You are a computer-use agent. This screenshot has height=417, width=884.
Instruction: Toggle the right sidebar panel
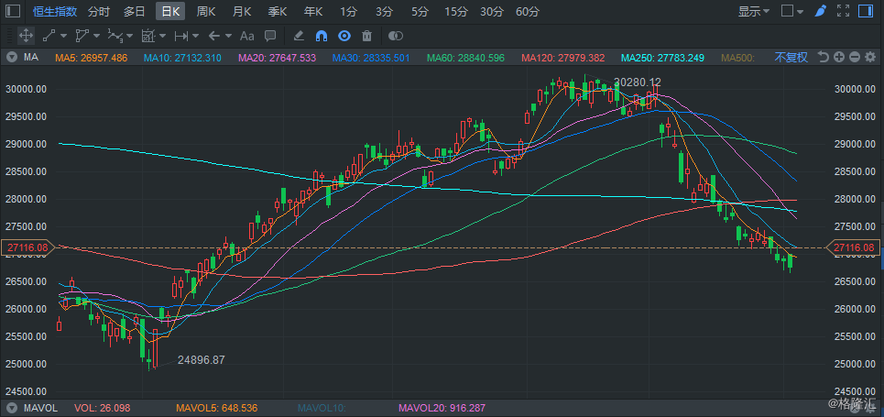(864, 11)
